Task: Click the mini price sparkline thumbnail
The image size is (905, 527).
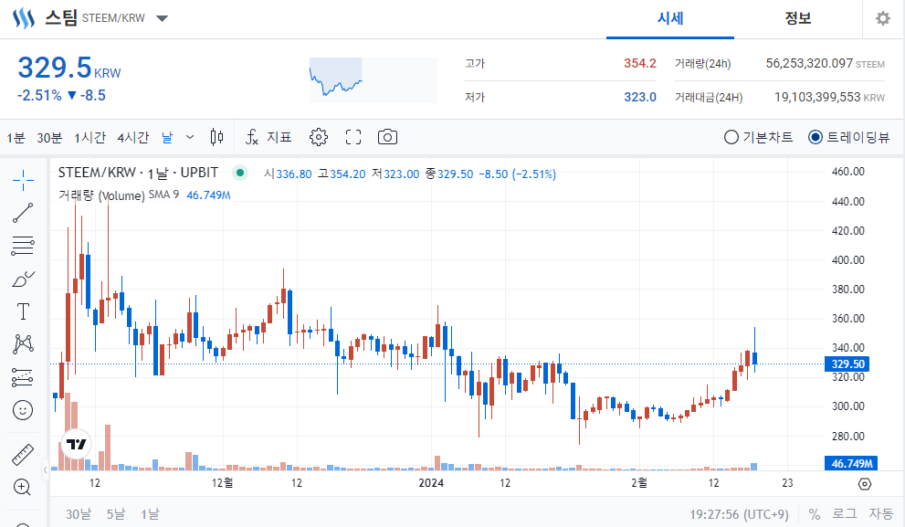Action: pyautogui.click(x=374, y=79)
